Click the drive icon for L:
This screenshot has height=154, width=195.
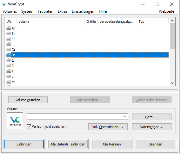[x=9, y=77]
